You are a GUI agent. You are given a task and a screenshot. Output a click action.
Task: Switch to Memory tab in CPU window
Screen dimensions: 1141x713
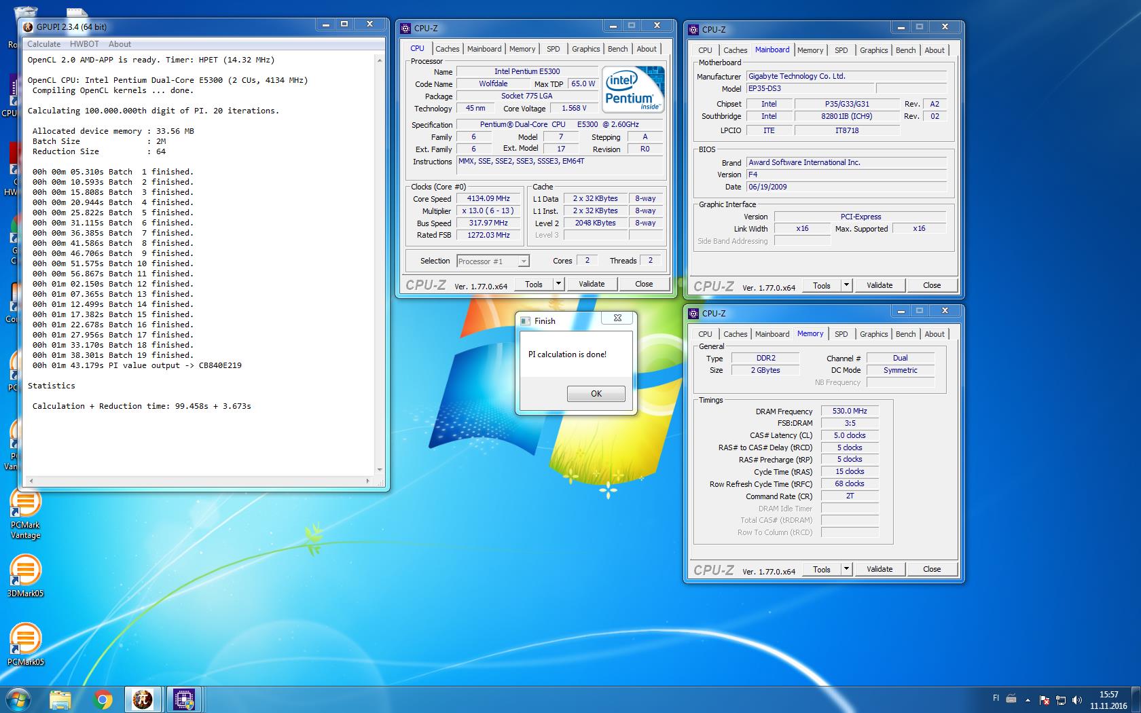click(x=522, y=49)
